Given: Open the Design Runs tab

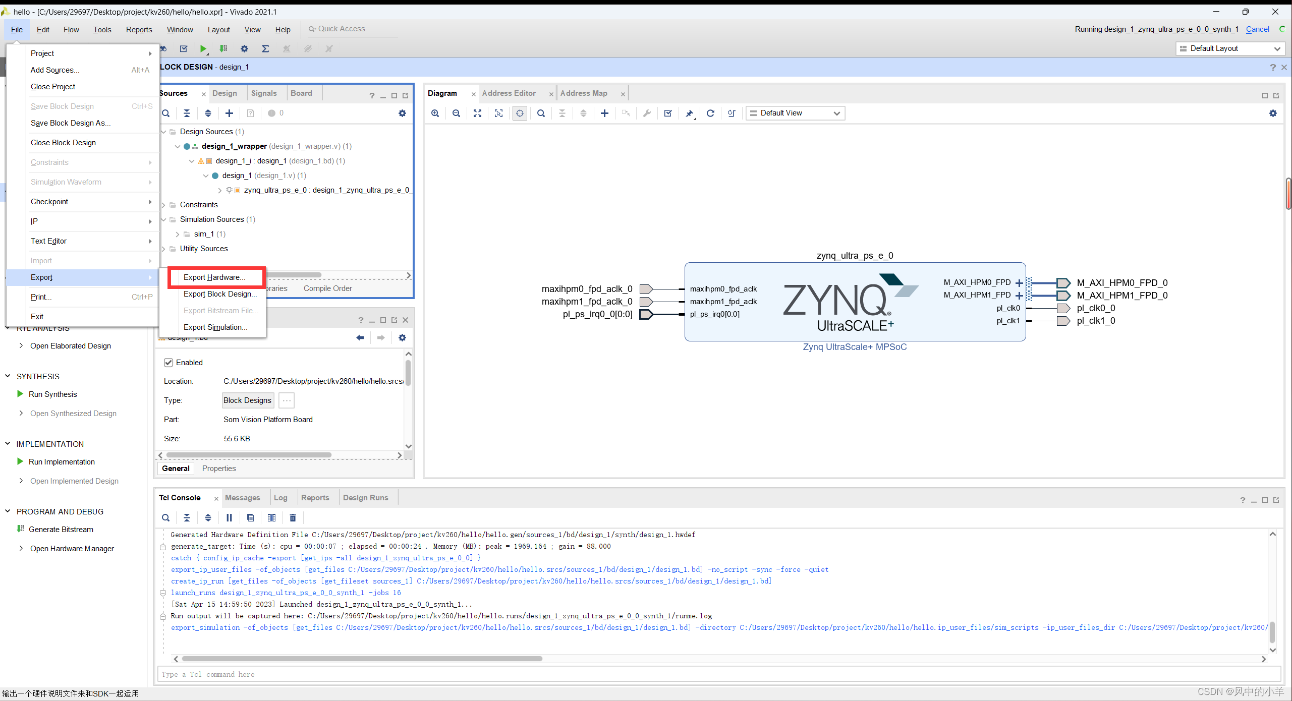Looking at the screenshot, I should tap(365, 497).
